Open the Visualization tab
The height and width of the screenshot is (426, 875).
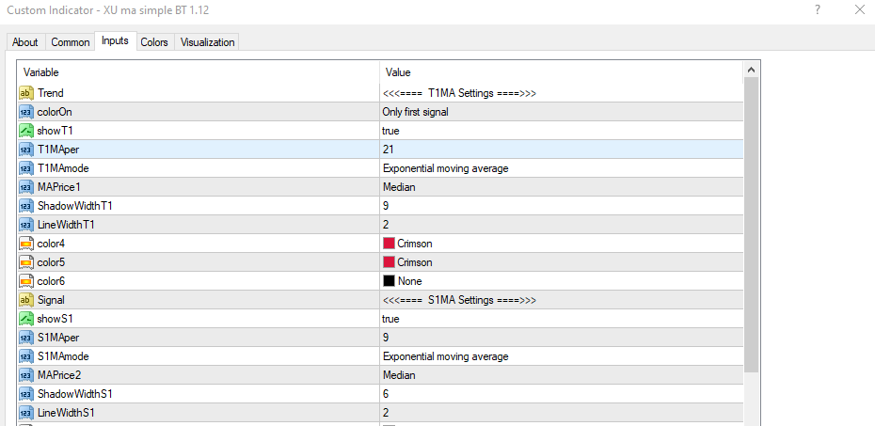[208, 42]
